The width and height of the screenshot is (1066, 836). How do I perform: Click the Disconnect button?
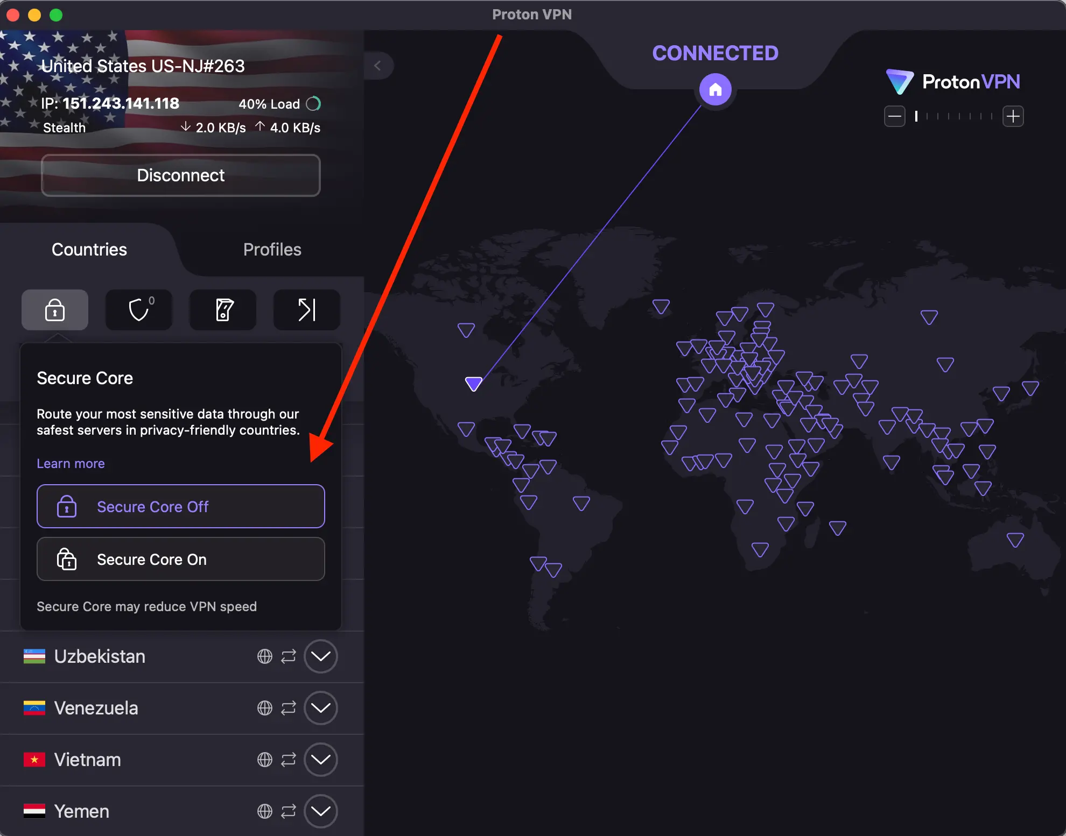point(180,175)
